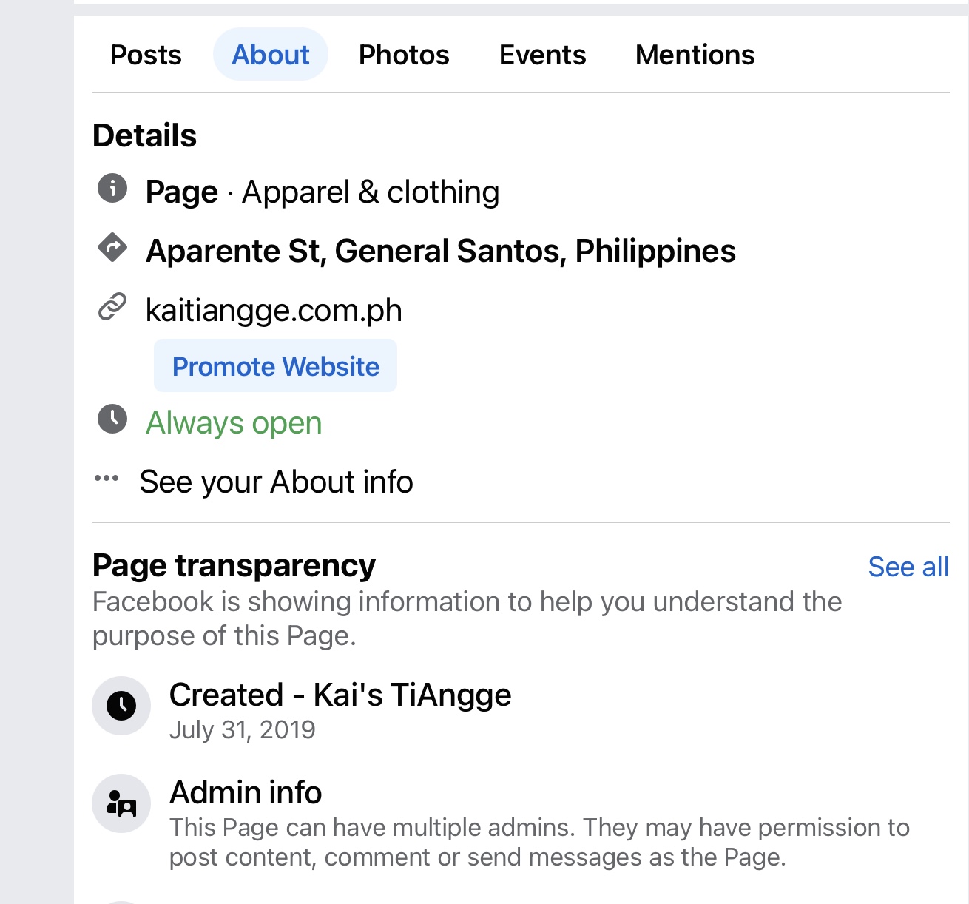This screenshot has height=904, width=969.
Task: Tap the Always open hours text
Action: click(234, 423)
